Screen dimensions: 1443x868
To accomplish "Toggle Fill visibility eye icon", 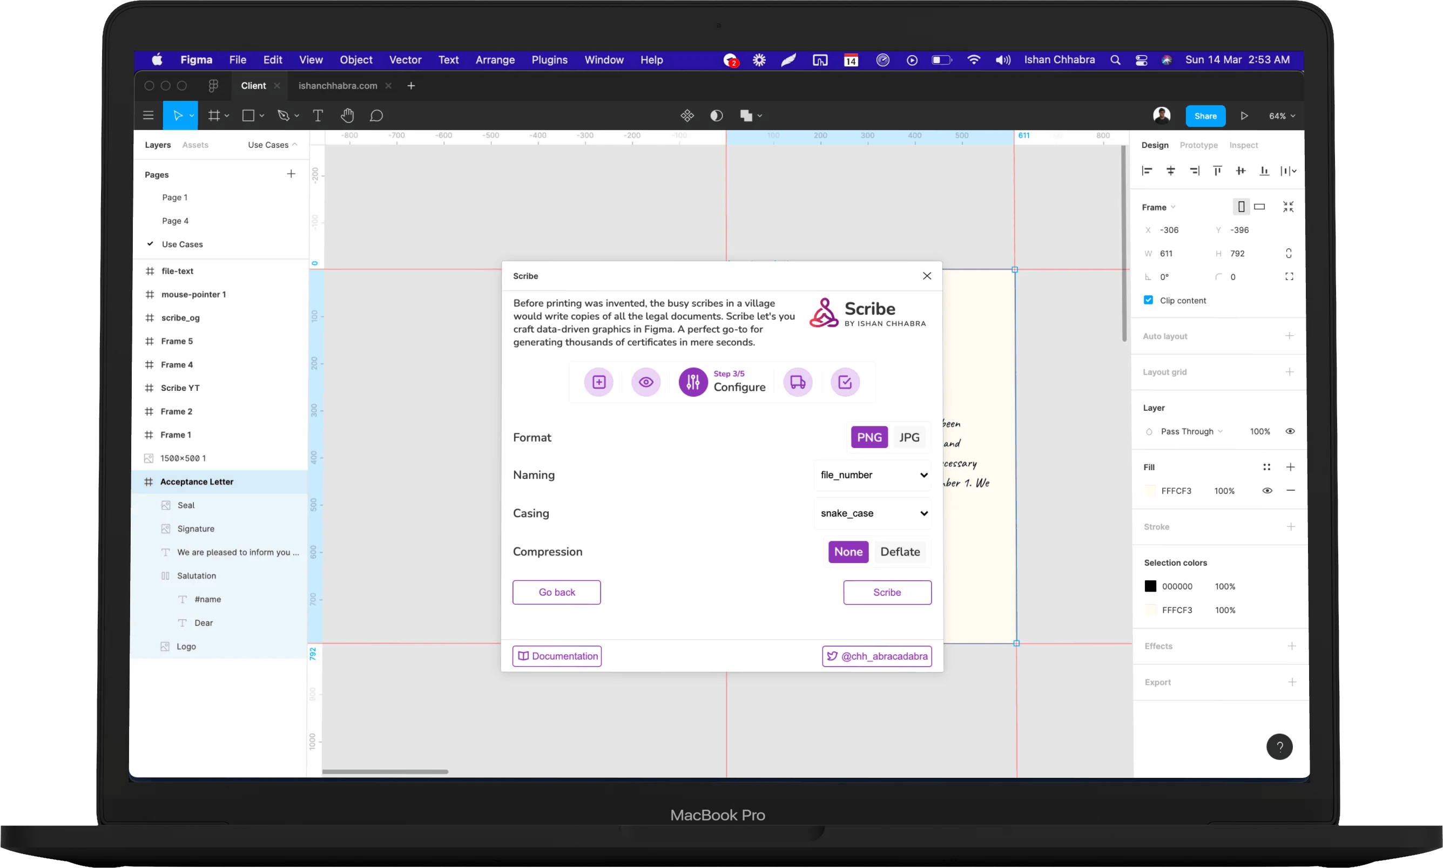I will (x=1267, y=491).
